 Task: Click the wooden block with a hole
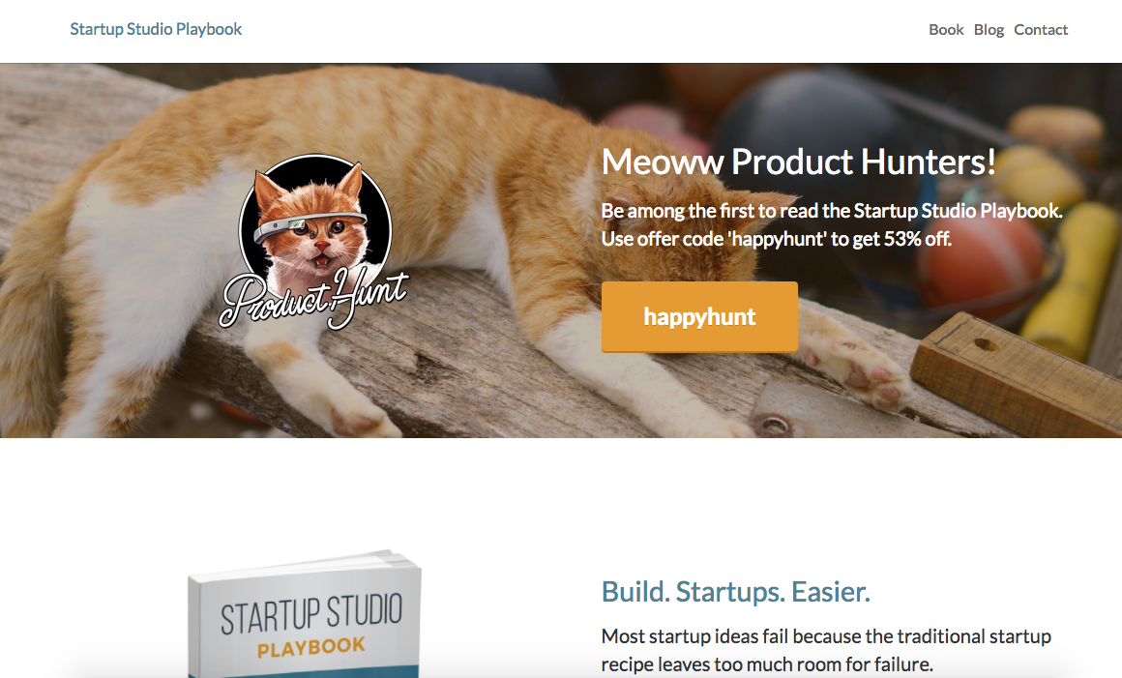1015,374
